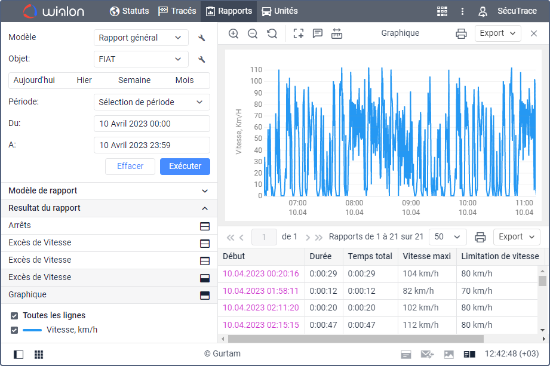The width and height of the screenshot is (550, 366).
Task: Edit the report template with wrench icon beside Modèle
Action: [x=202, y=38]
